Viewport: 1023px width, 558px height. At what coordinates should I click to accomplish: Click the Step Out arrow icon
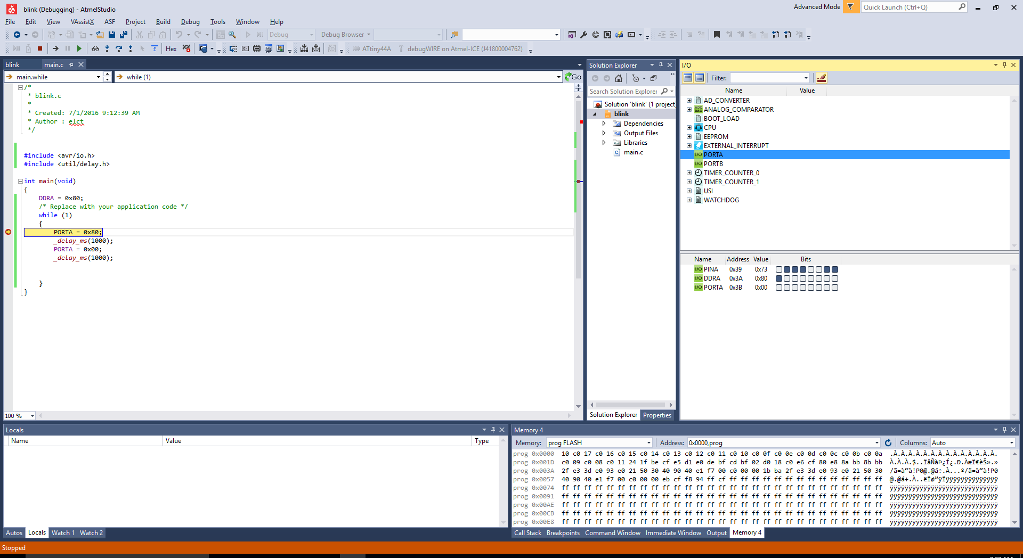pyautogui.click(x=131, y=48)
